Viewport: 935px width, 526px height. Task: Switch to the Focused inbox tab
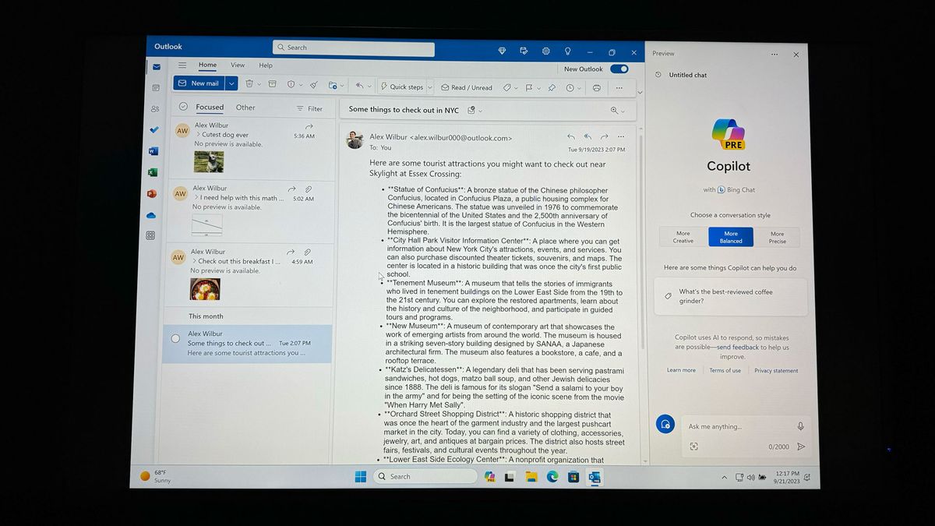[210, 108]
